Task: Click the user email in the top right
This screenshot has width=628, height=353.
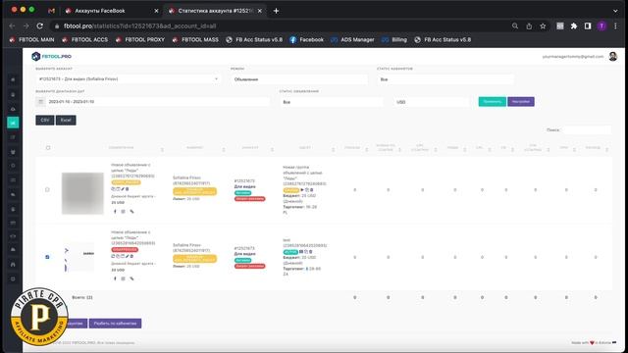Action: [573, 57]
